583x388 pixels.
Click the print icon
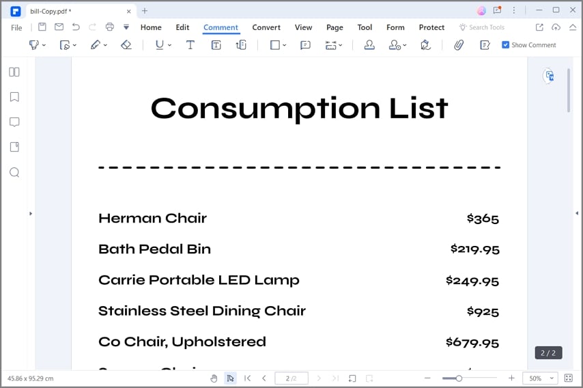click(x=109, y=27)
